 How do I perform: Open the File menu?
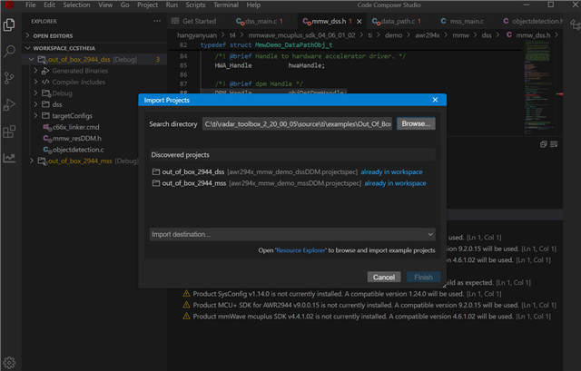click(x=30, y=5)
